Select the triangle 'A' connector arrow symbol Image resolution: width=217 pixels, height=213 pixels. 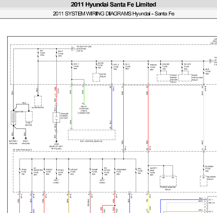point(73,49)
